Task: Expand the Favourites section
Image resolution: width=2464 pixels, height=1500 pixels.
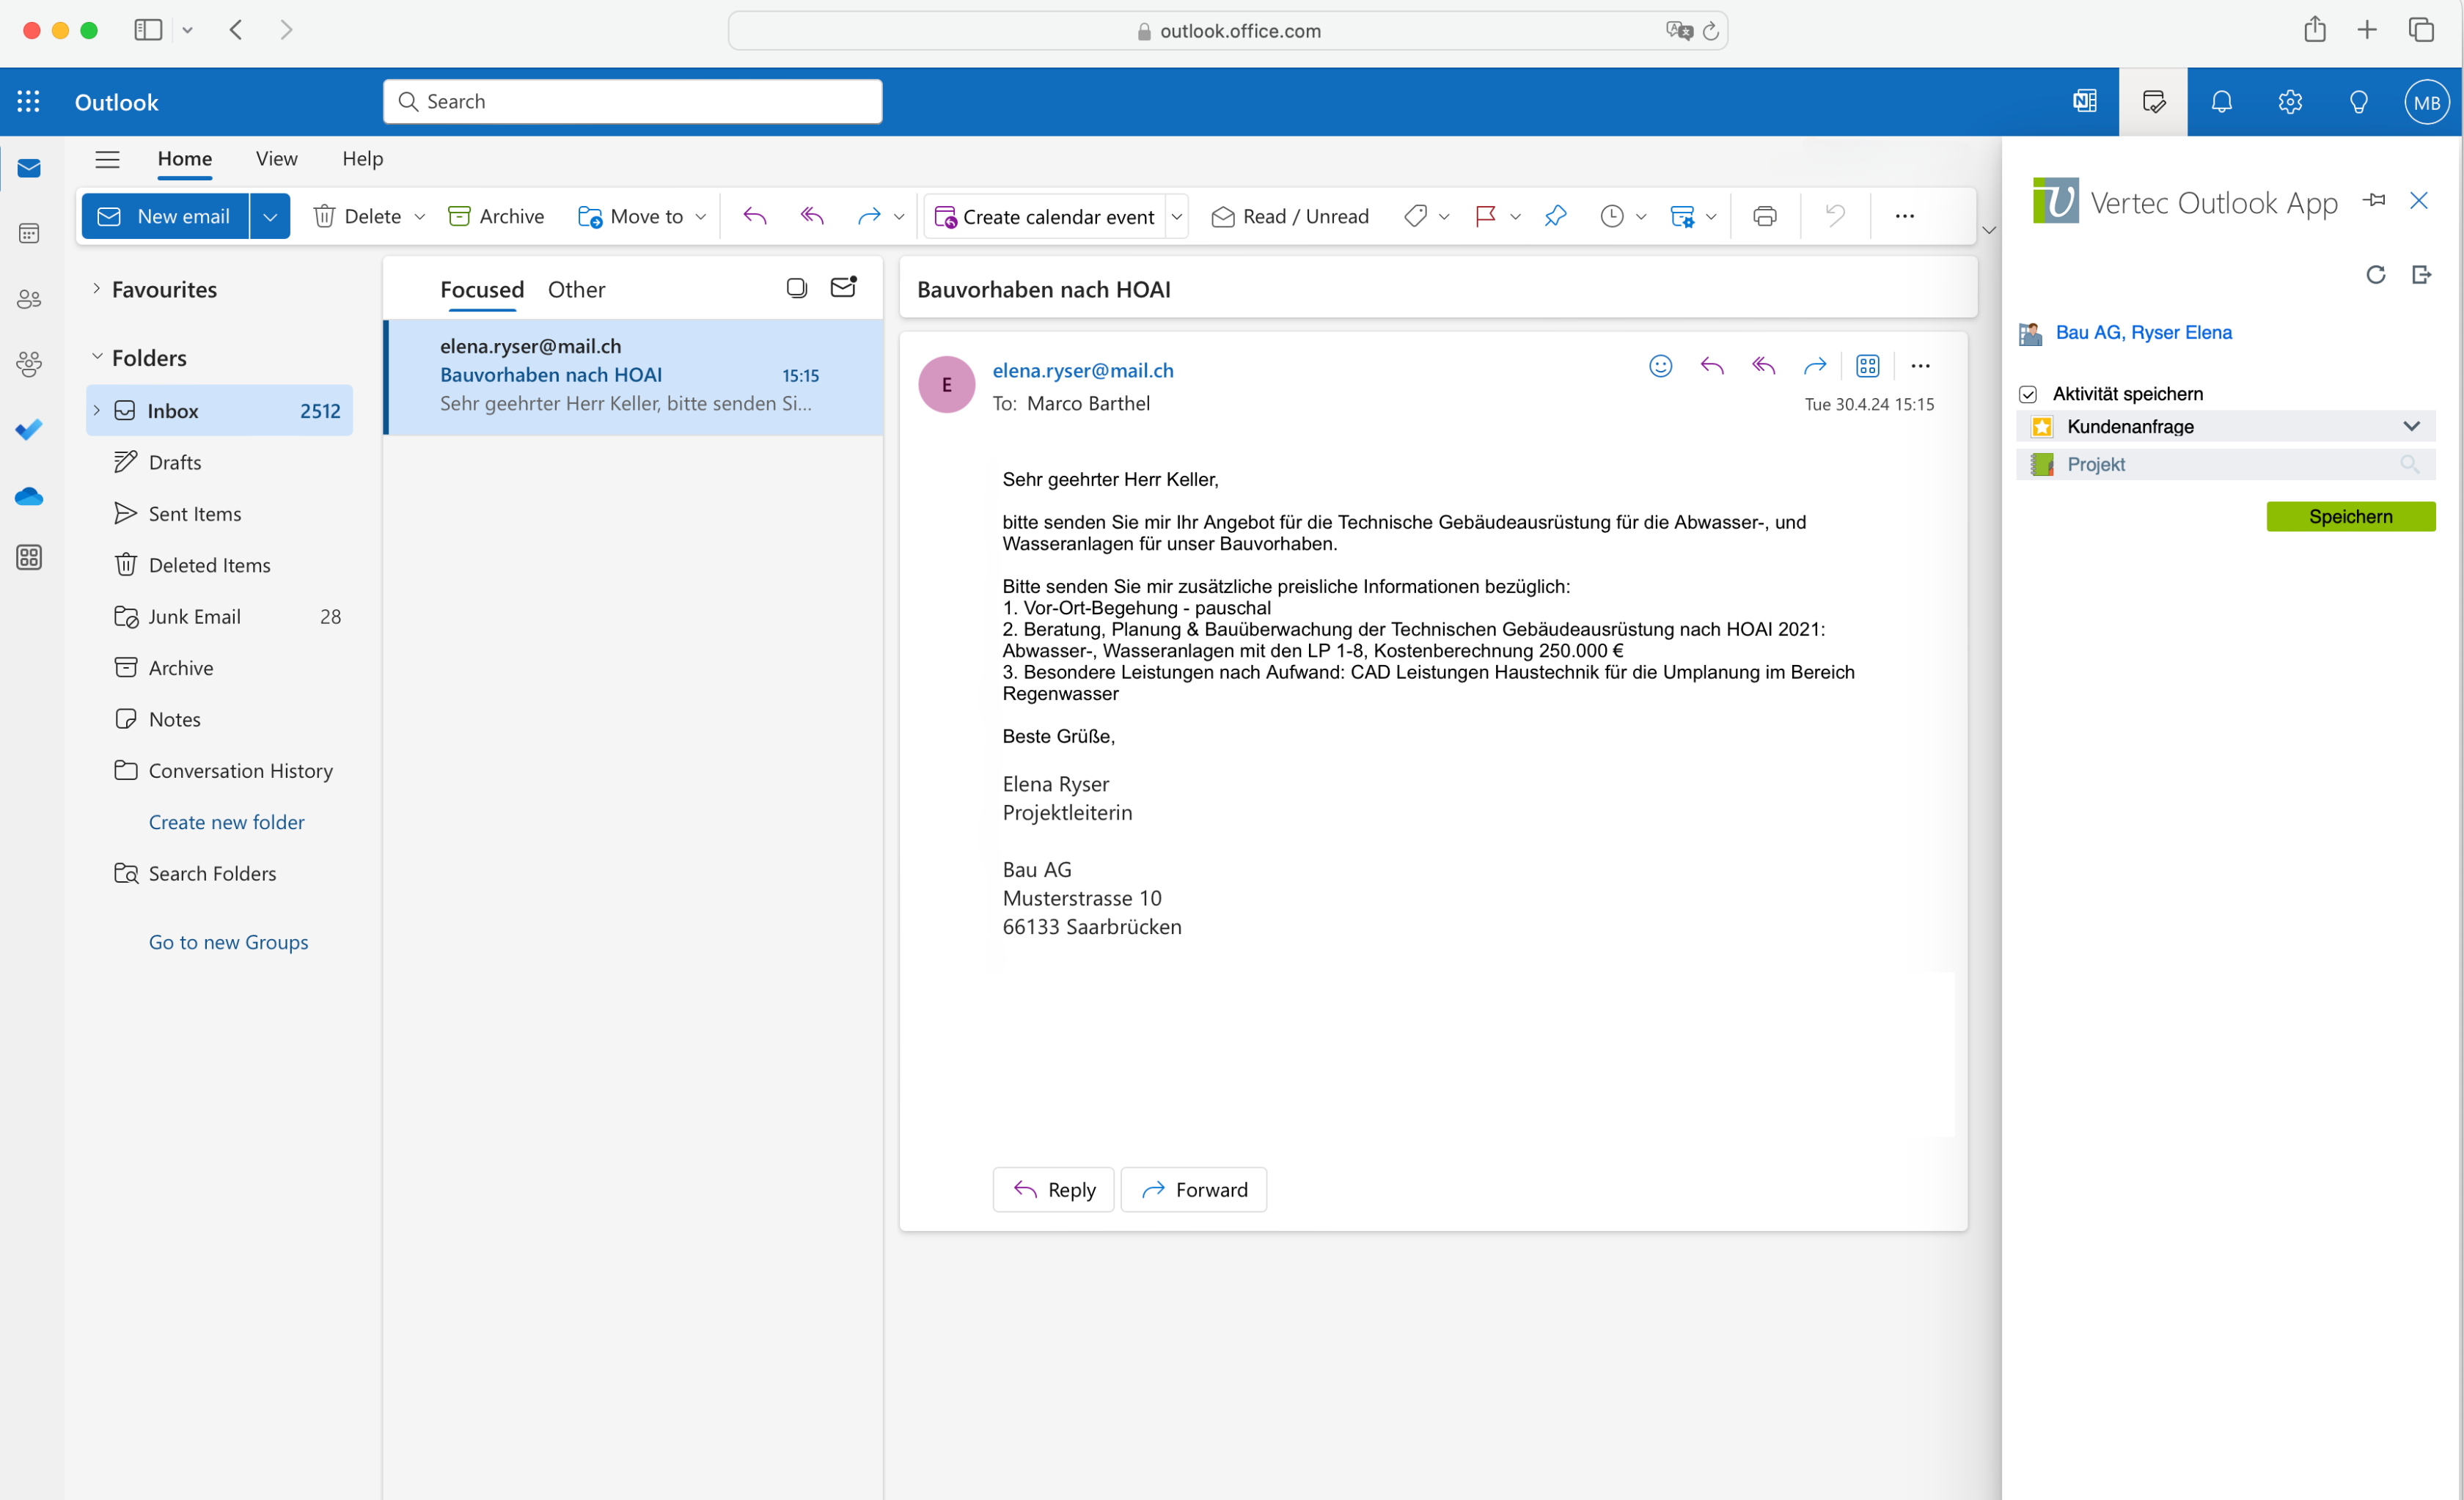Action: (97, 289)
